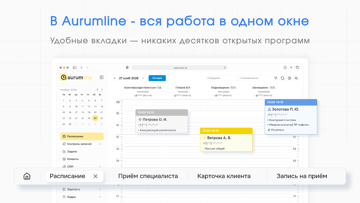
Task: Click the browser back arrow
Action: coord(82,68)
